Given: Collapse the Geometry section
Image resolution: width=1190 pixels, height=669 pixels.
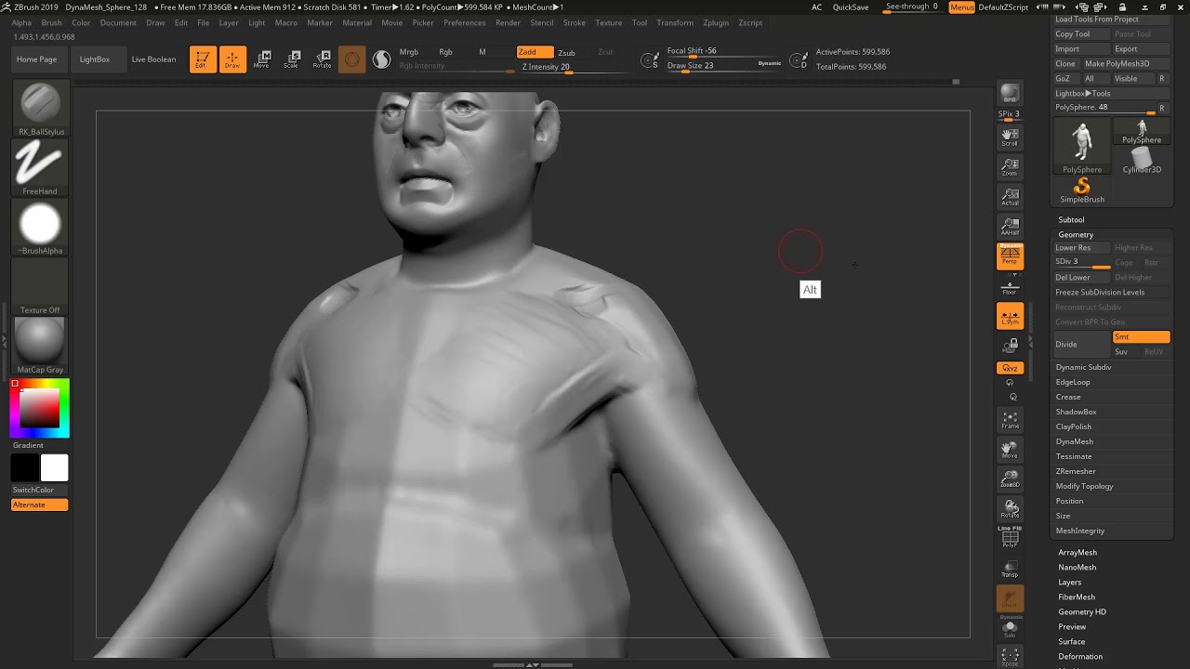Looking at the screenshot, I should pyautogui.click(x=1076, y=235).
